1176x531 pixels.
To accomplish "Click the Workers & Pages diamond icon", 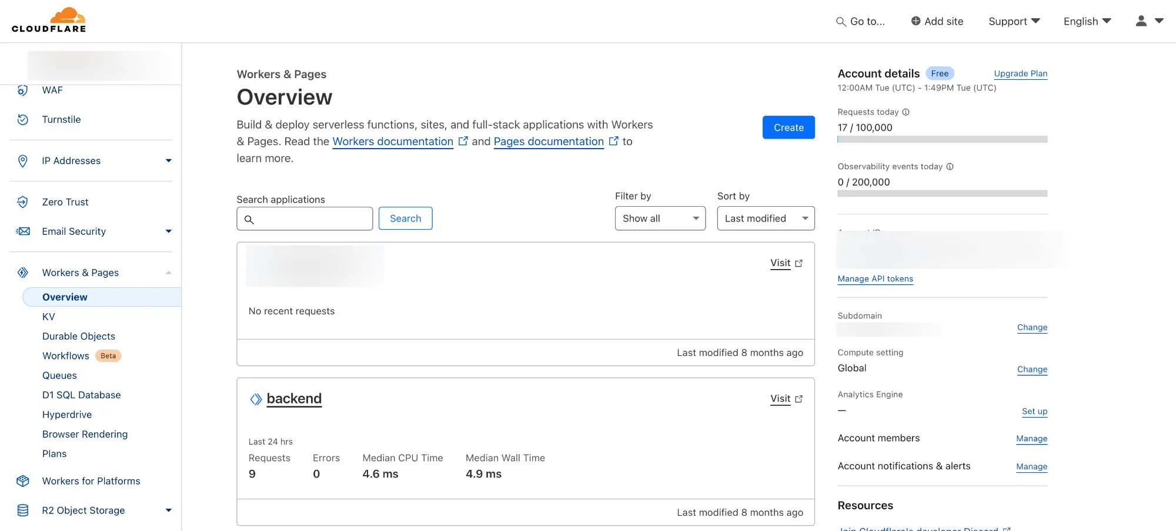I will click(23, 273).
